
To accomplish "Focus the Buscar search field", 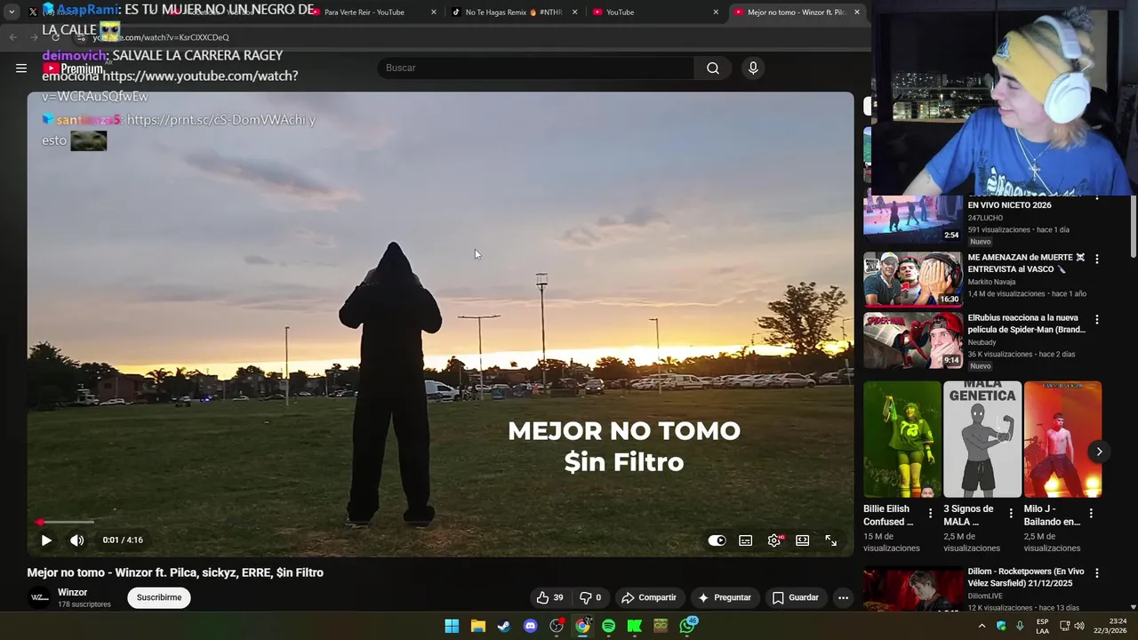I will click(535, 68).
